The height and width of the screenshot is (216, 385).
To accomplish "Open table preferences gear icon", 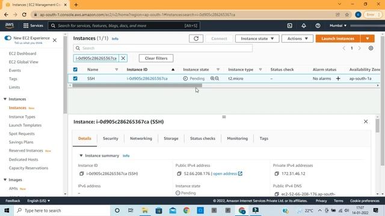I will point(371,48).
